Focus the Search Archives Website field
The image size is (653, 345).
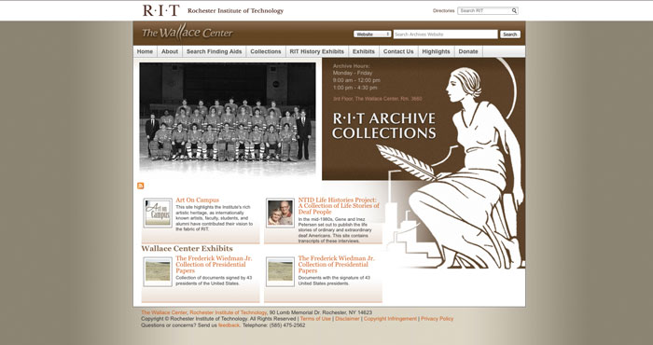(x=445, y=34)
